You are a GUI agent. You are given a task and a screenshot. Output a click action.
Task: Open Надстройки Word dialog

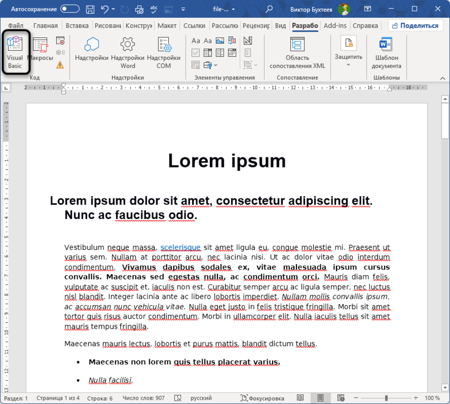tap(128, 53)
